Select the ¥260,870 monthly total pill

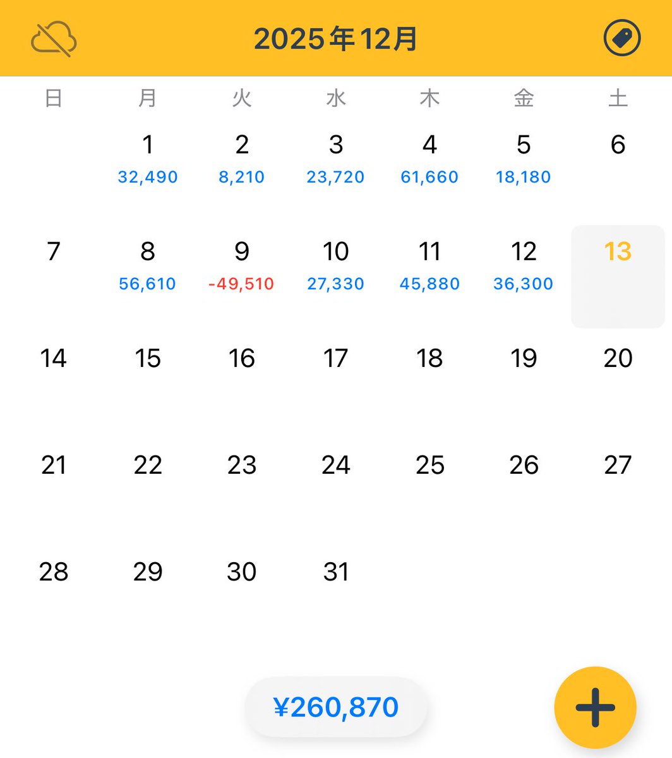(336, 707)
